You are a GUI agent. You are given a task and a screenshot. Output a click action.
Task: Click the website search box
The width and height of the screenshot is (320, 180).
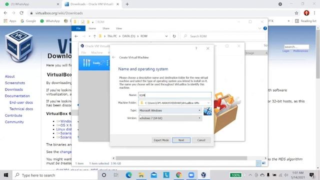pos(296,46)
